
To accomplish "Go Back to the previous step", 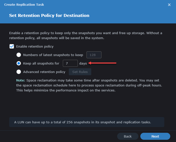I will pos(128,136).
